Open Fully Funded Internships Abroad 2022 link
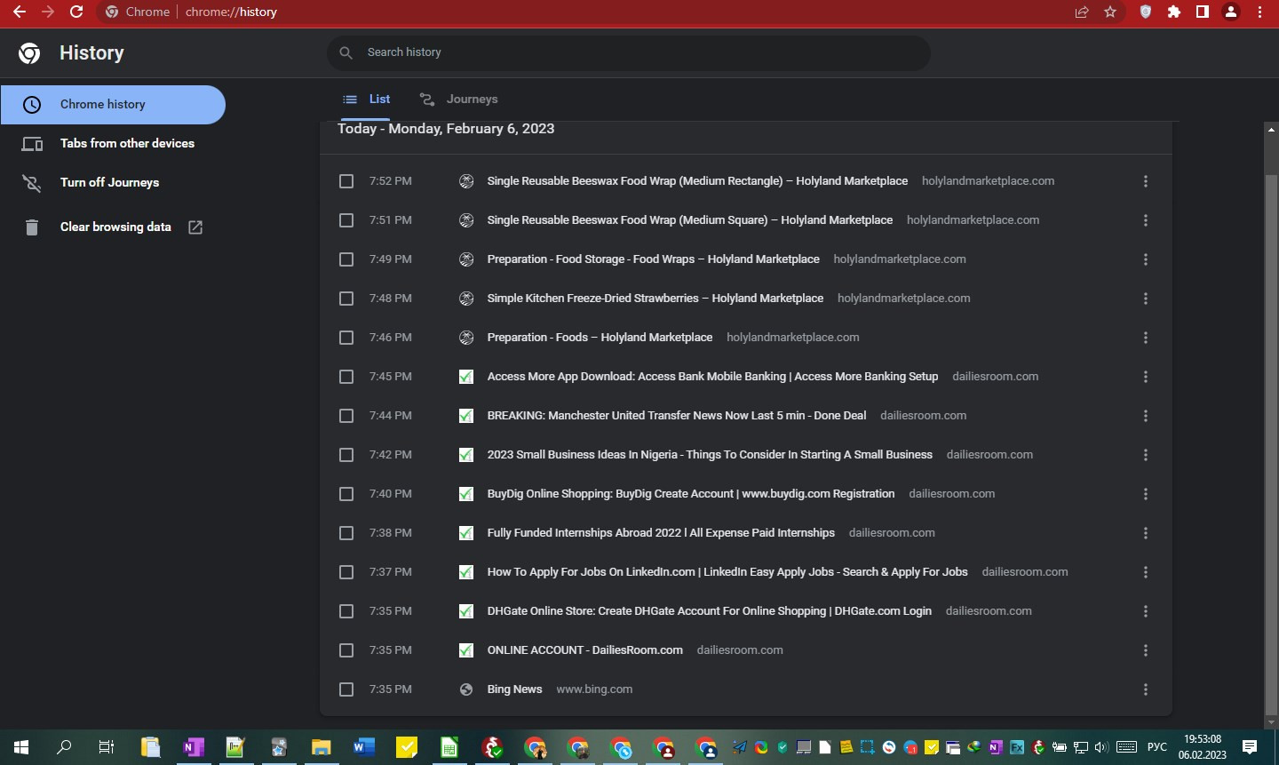 pyautogui.click(x=661, y=533)
